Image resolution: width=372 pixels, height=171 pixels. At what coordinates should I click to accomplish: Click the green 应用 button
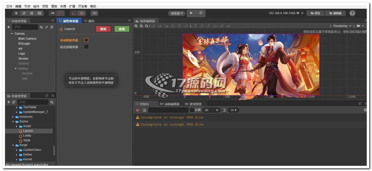(122, 29)
